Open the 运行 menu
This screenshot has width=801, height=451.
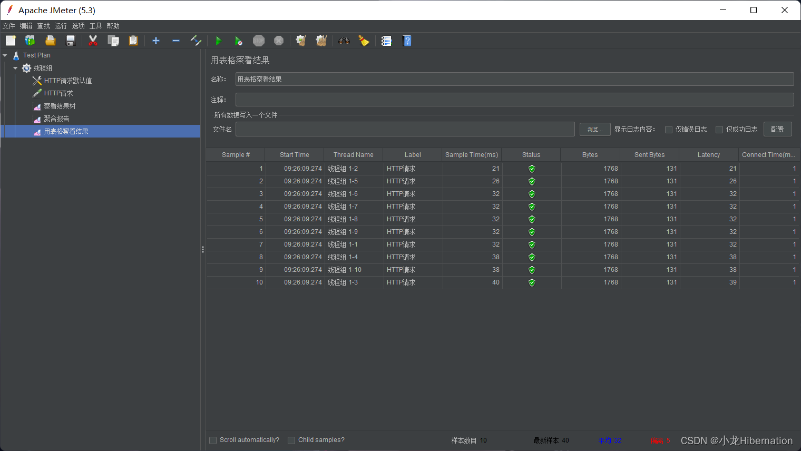coord(61,25)
